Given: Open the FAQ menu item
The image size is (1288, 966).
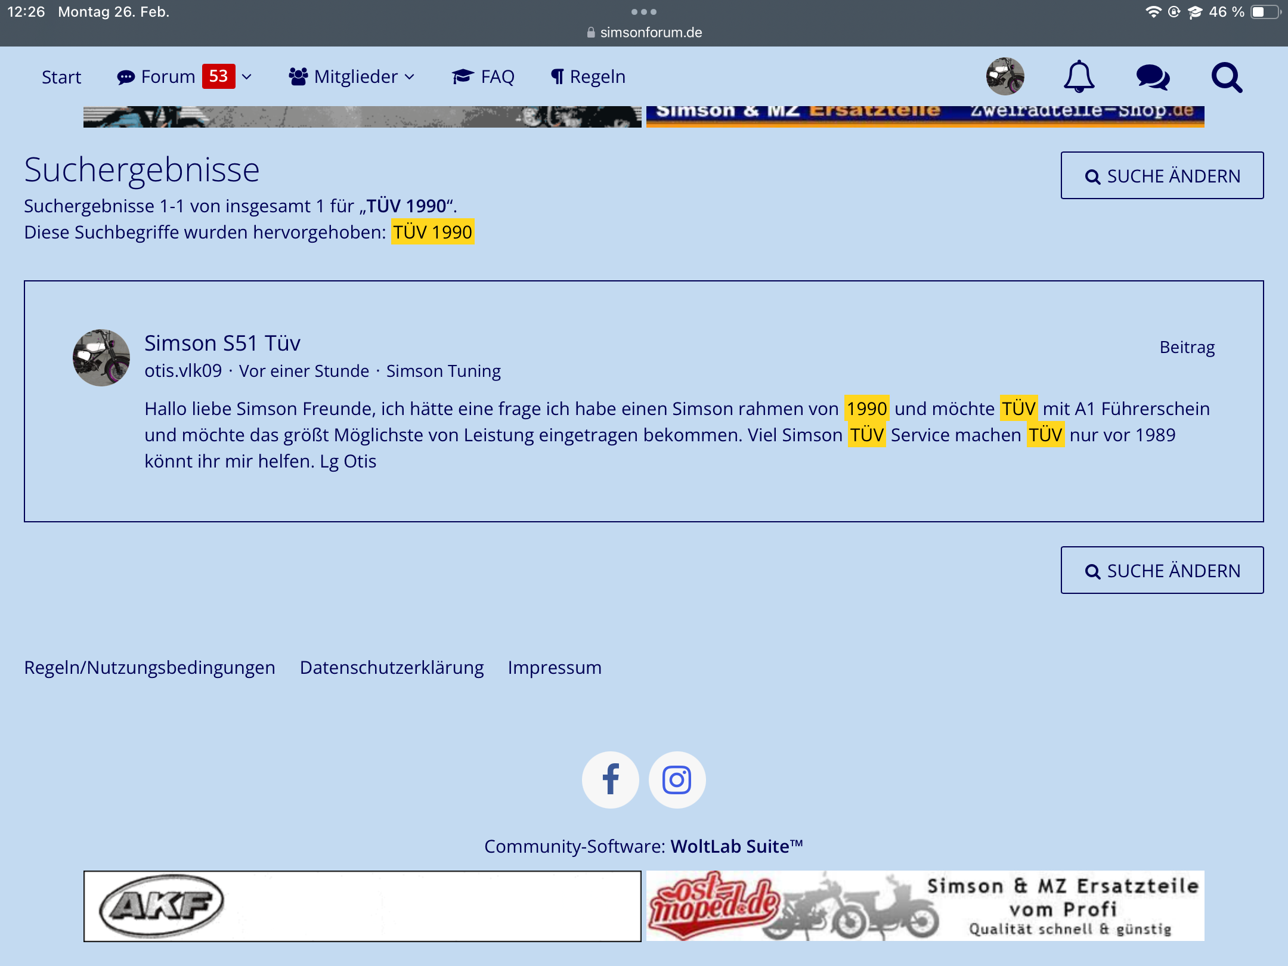Looking at the screenshot, I should [x=483, y=77].
